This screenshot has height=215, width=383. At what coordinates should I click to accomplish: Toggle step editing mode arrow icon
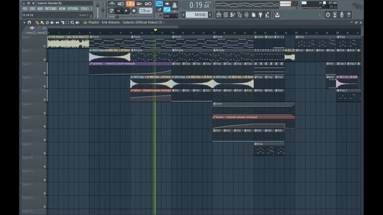(x=167, y=4)
